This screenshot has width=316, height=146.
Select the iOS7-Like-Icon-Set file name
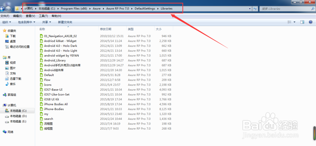(x=57, y=94)
